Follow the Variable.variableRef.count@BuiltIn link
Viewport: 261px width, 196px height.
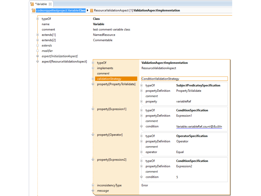tap(199, 127)
